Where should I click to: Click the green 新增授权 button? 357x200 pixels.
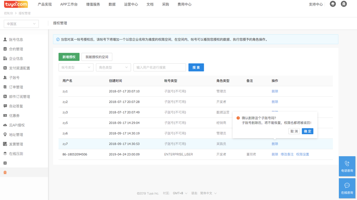(x=69, y=57)
